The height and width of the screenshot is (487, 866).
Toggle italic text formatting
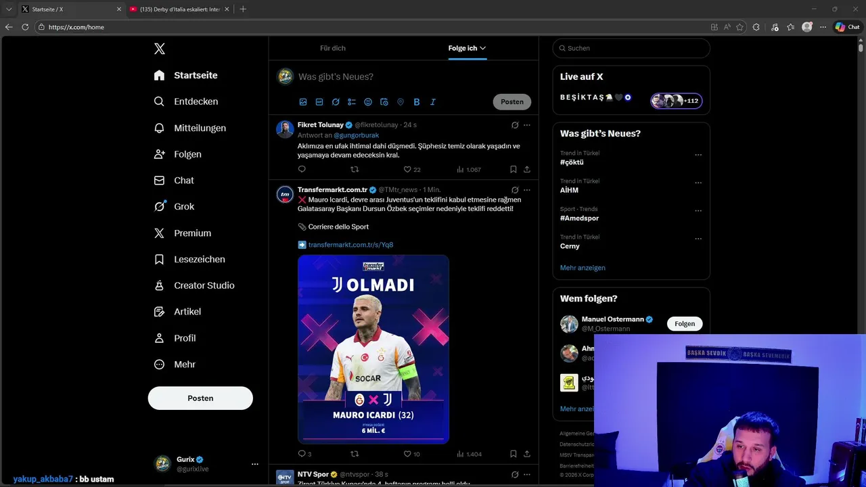[x=433, y=102]
